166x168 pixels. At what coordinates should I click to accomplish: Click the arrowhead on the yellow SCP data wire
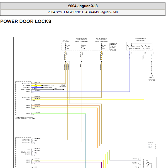(x=42, y=85)
